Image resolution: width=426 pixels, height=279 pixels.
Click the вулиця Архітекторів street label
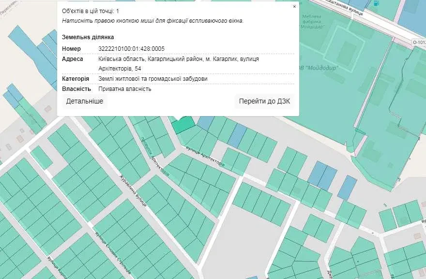[x=205, y=157]
